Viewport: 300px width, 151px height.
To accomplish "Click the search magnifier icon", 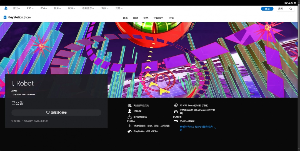I will click(291, 9).
